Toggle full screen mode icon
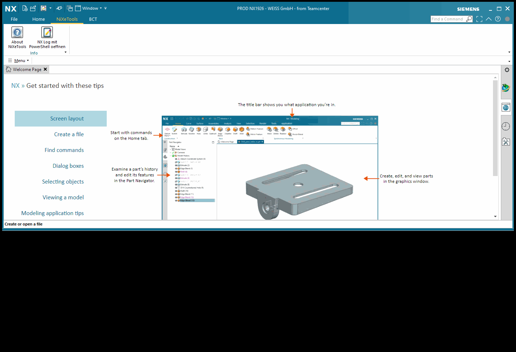Screen dimensions: 516x352 [x=479, y=19]
